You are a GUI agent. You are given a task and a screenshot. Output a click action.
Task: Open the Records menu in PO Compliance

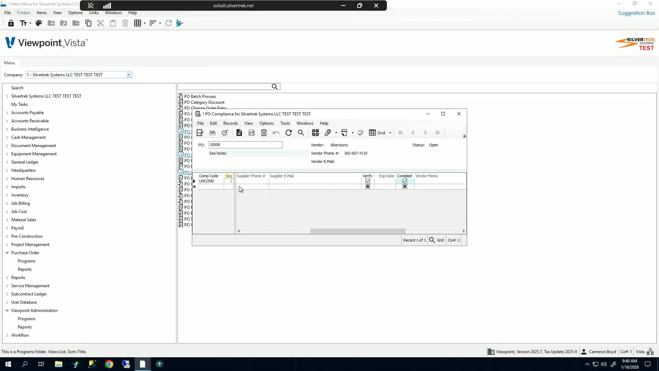click(230, 123)
